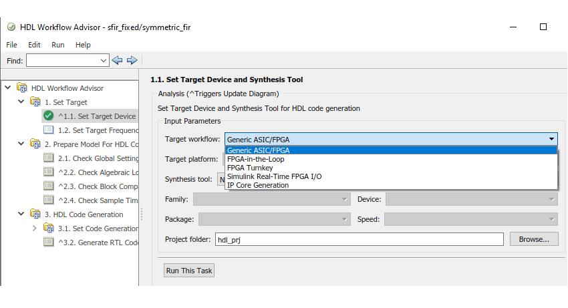
Task: Expand the 3.1 Set Code Generation node
Action: 35,228
